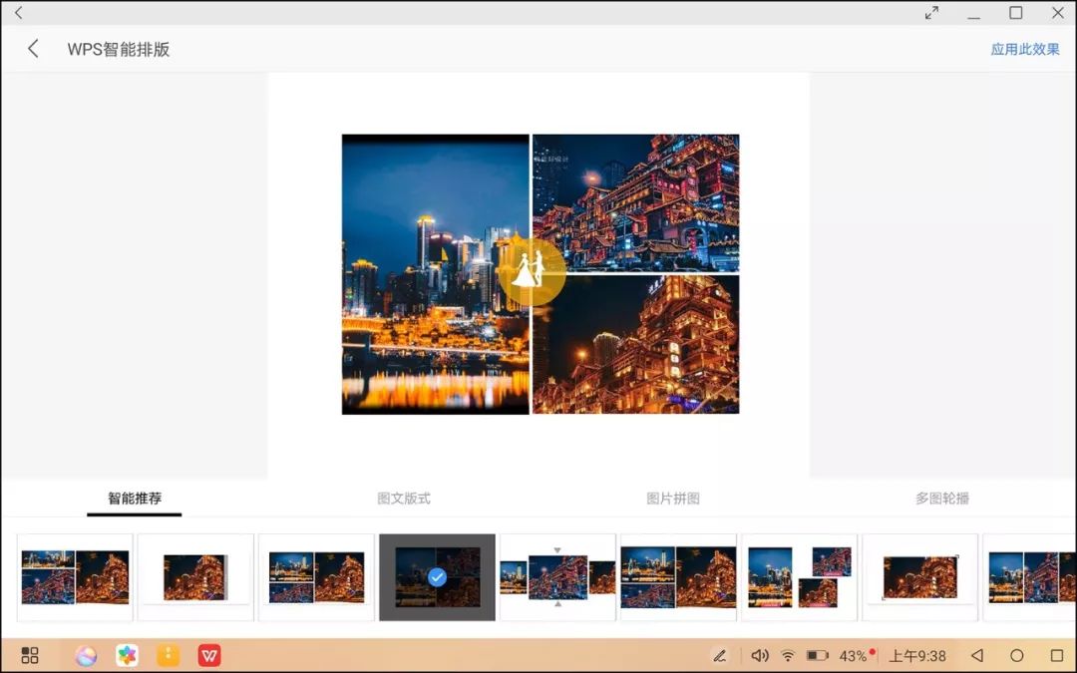The image size is (1077, 673).
Task: Tap the square recent apps button
Action: pyautogui.click(x=1058, y=655)
